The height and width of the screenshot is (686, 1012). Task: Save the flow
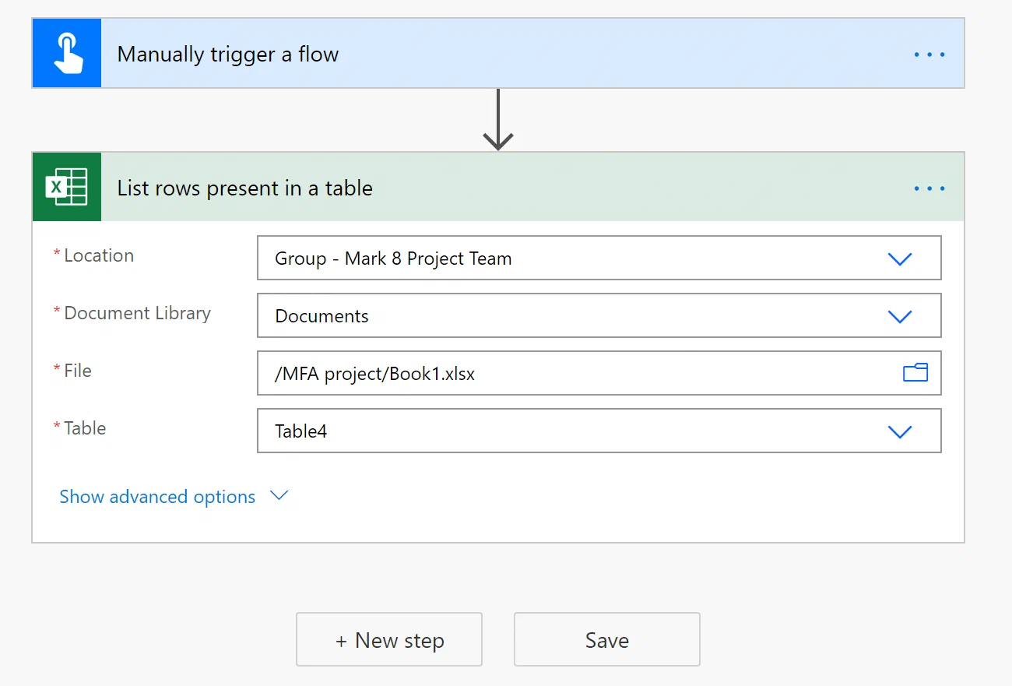pos(607,639)
